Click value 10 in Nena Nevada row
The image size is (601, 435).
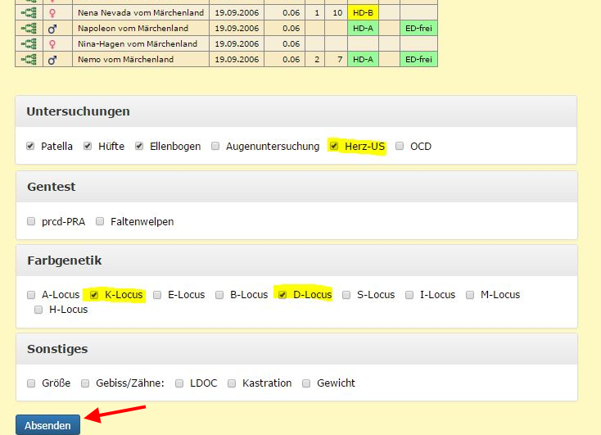coord(337,12)
